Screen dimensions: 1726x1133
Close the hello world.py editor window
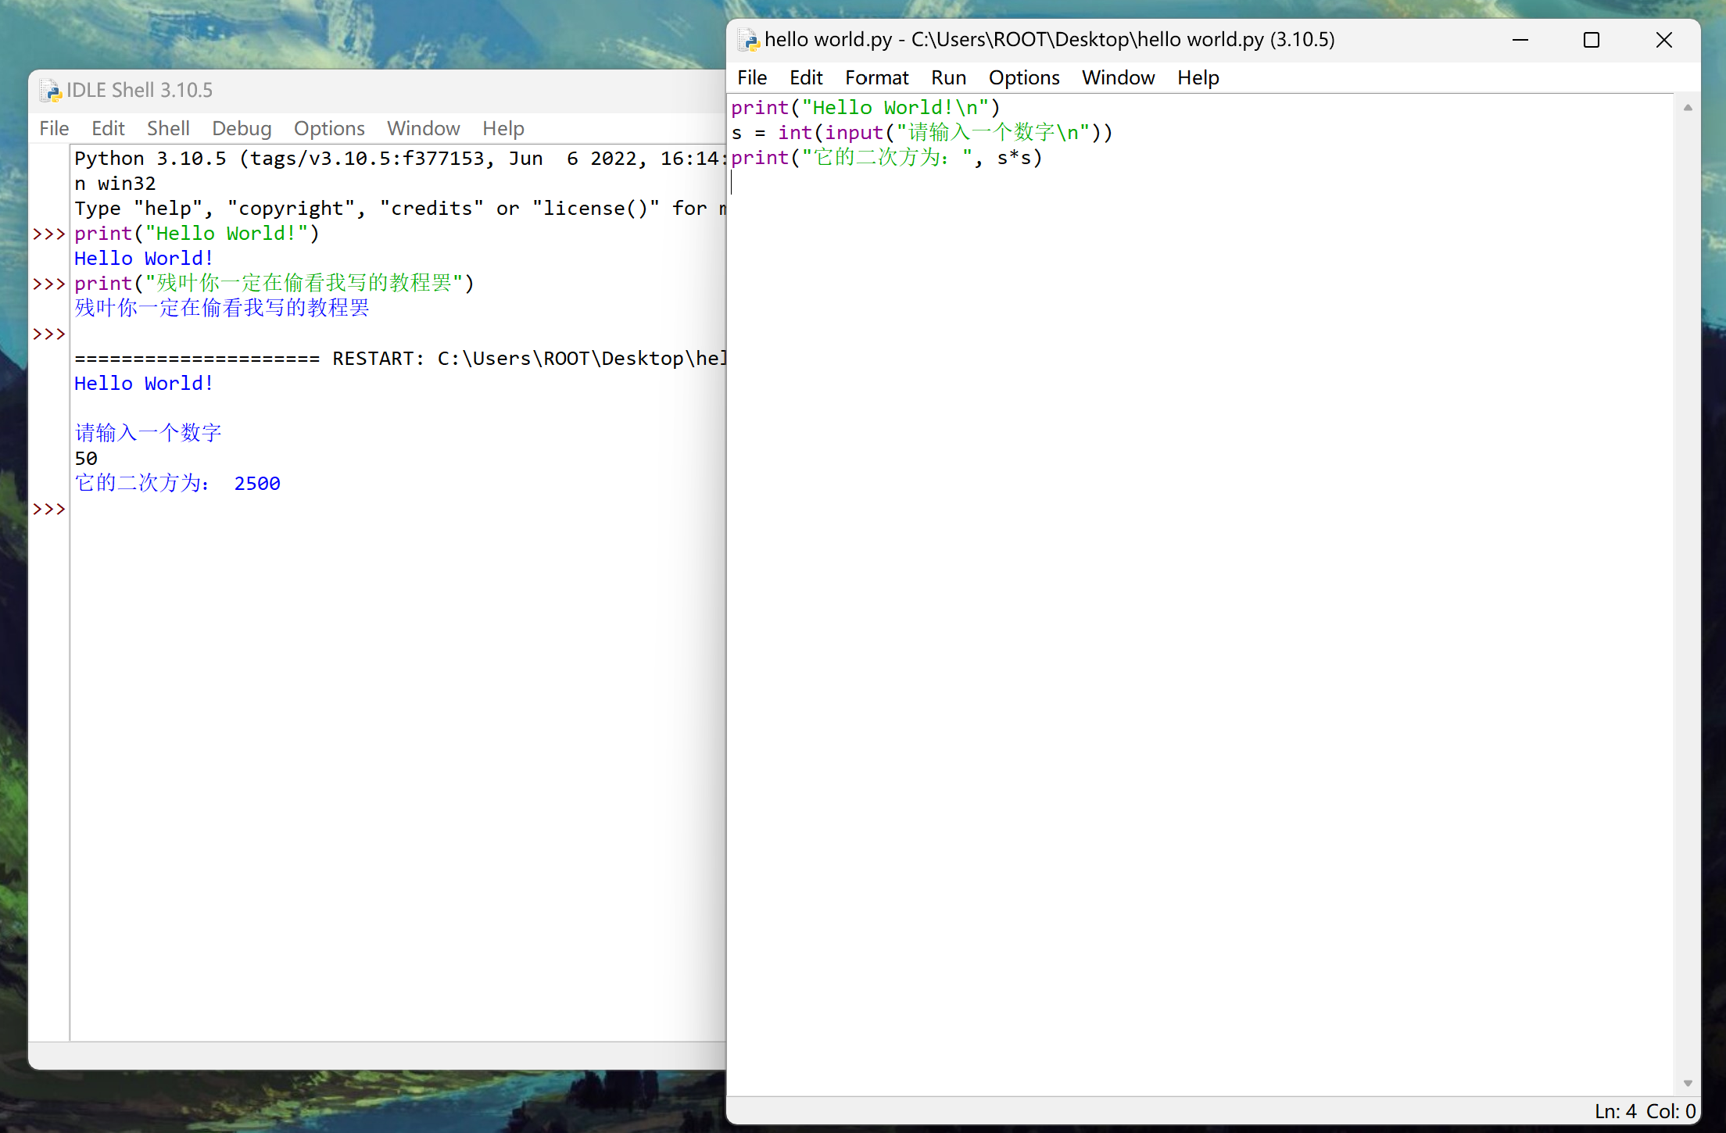1663,40
